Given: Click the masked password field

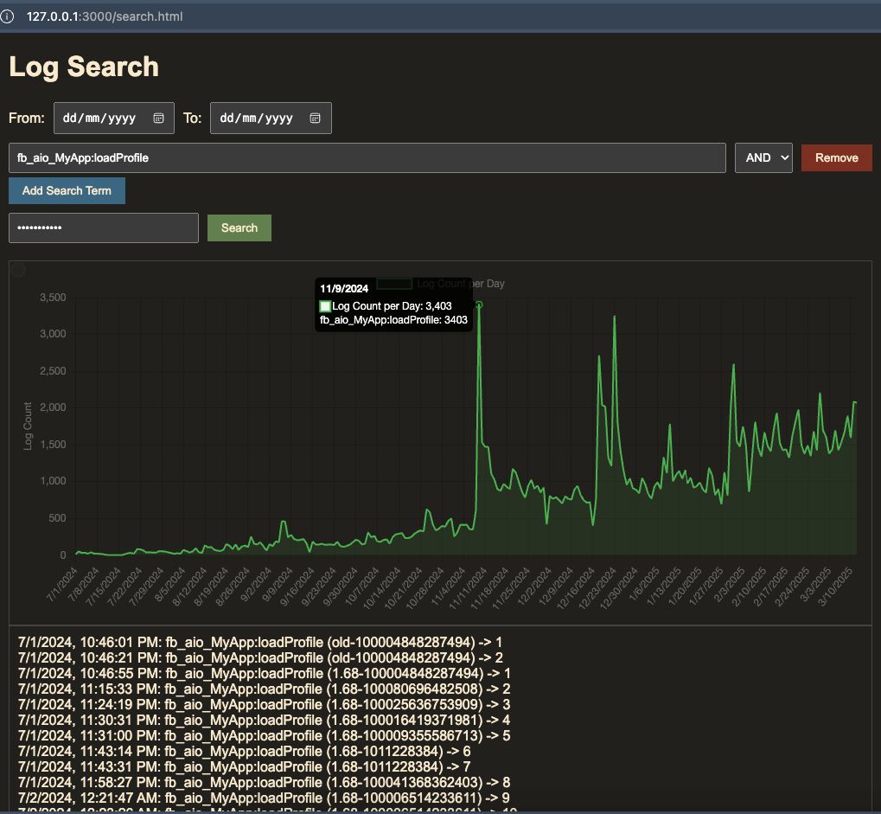Looking at the screenshot, I should click(104, 228).
